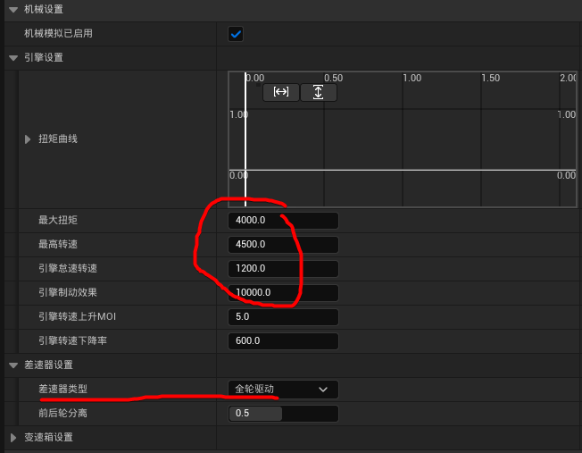Viewport: 582px width, 453px height.
Task: Click the 引擎怠速转速 label
Action: [68, 268]
